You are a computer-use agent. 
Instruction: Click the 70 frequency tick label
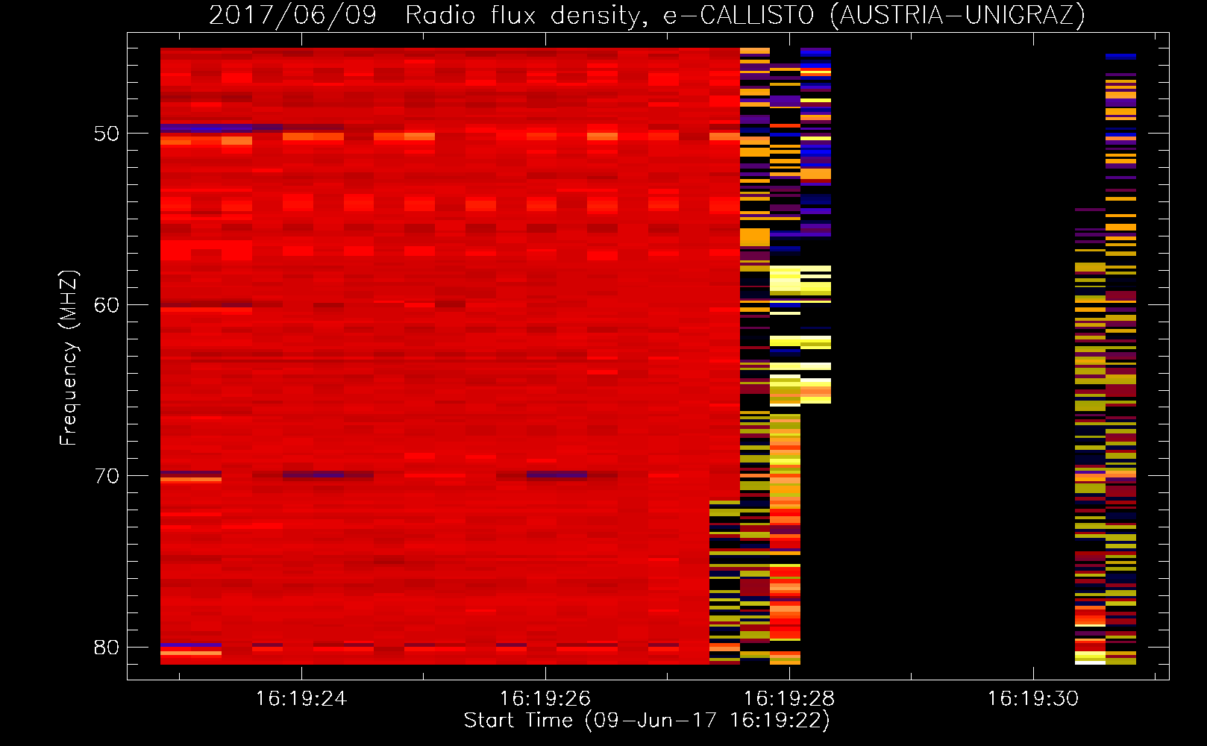[x=107, y=476]
